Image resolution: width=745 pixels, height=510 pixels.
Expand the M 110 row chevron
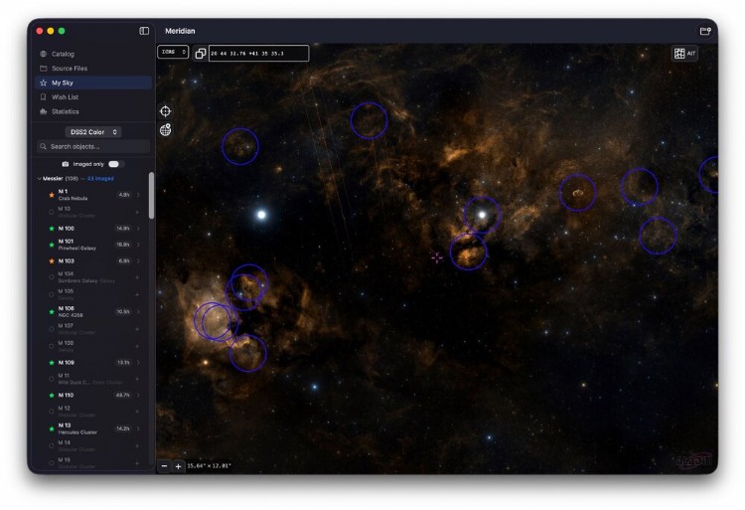click(138, 396)
